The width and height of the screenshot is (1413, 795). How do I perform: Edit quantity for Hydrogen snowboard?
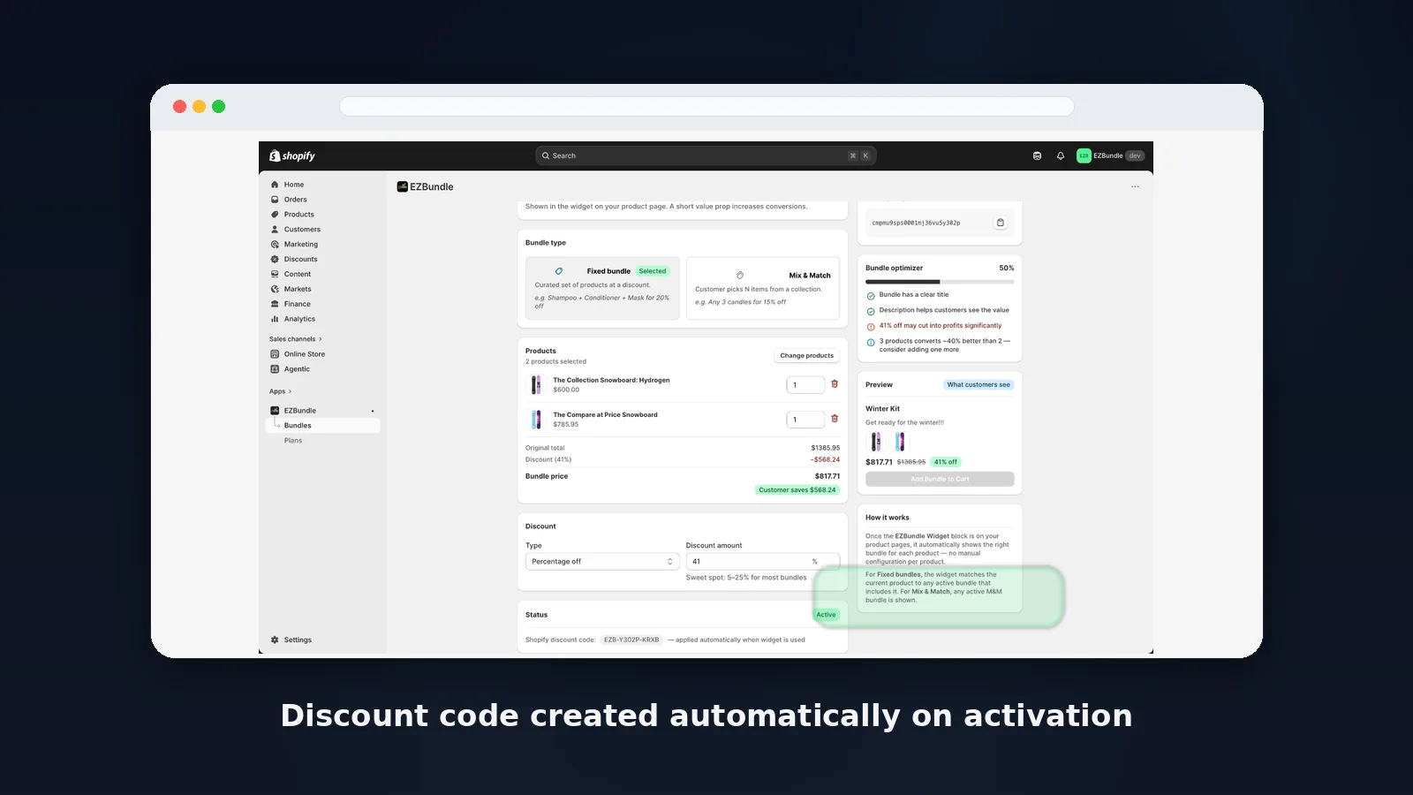click(805, 385)
